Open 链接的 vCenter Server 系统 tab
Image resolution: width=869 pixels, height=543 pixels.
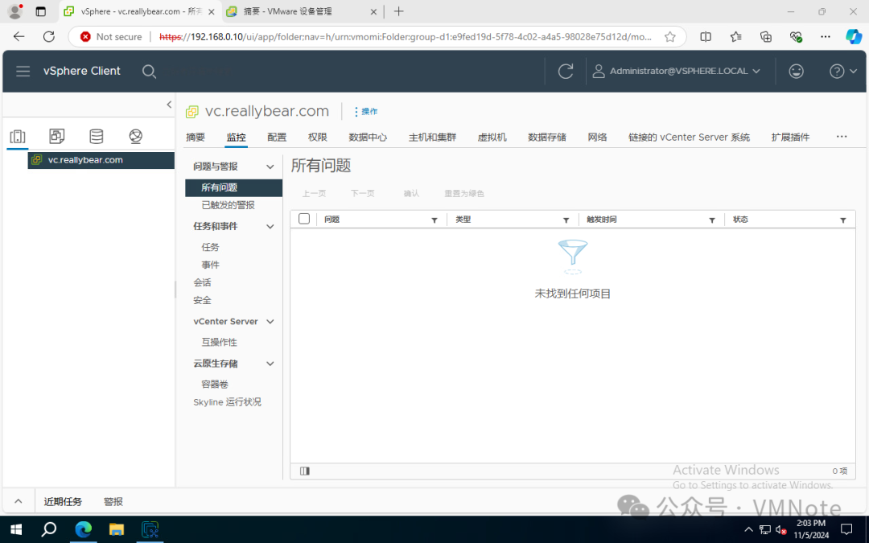click(x=689, y=137)
